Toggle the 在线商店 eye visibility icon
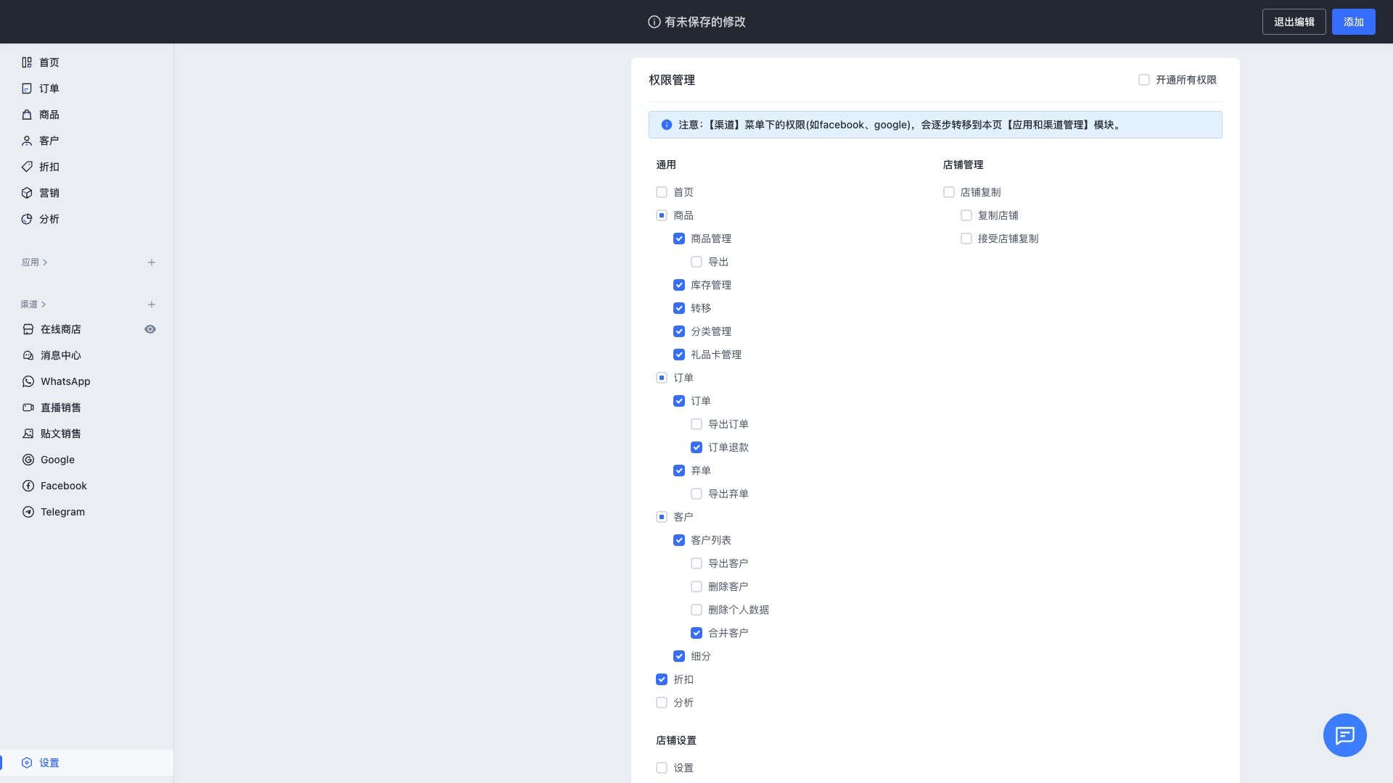This screenshot has height=783, width=1393. 150,329
